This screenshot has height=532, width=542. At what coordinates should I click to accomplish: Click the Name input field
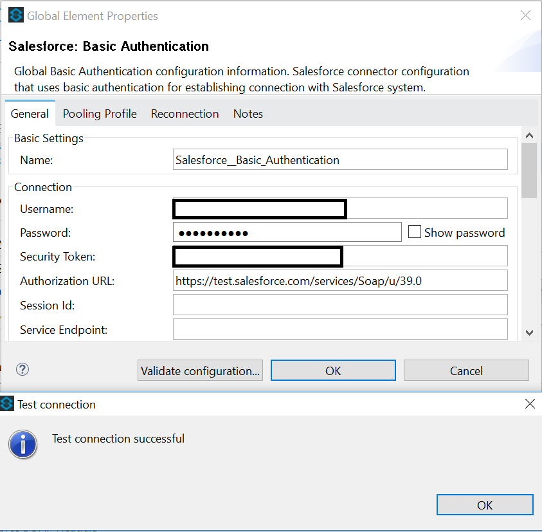click(x=340, y=160)
